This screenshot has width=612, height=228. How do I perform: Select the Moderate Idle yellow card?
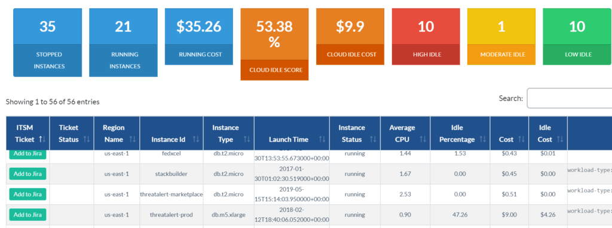click(501, 36)
